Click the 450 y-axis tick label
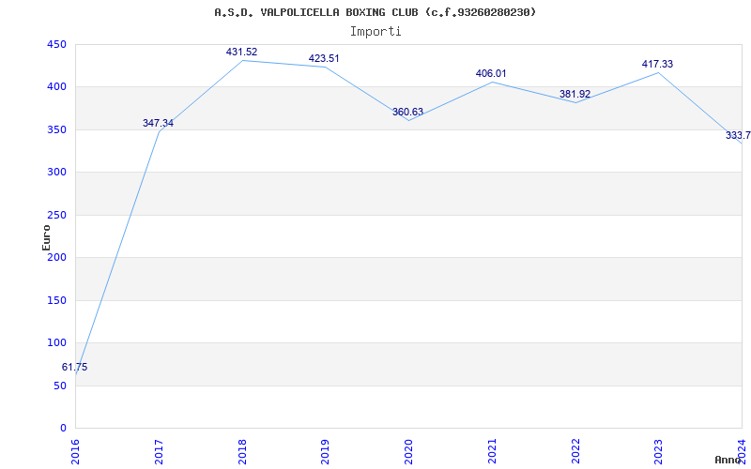 [x=56, y=44]
